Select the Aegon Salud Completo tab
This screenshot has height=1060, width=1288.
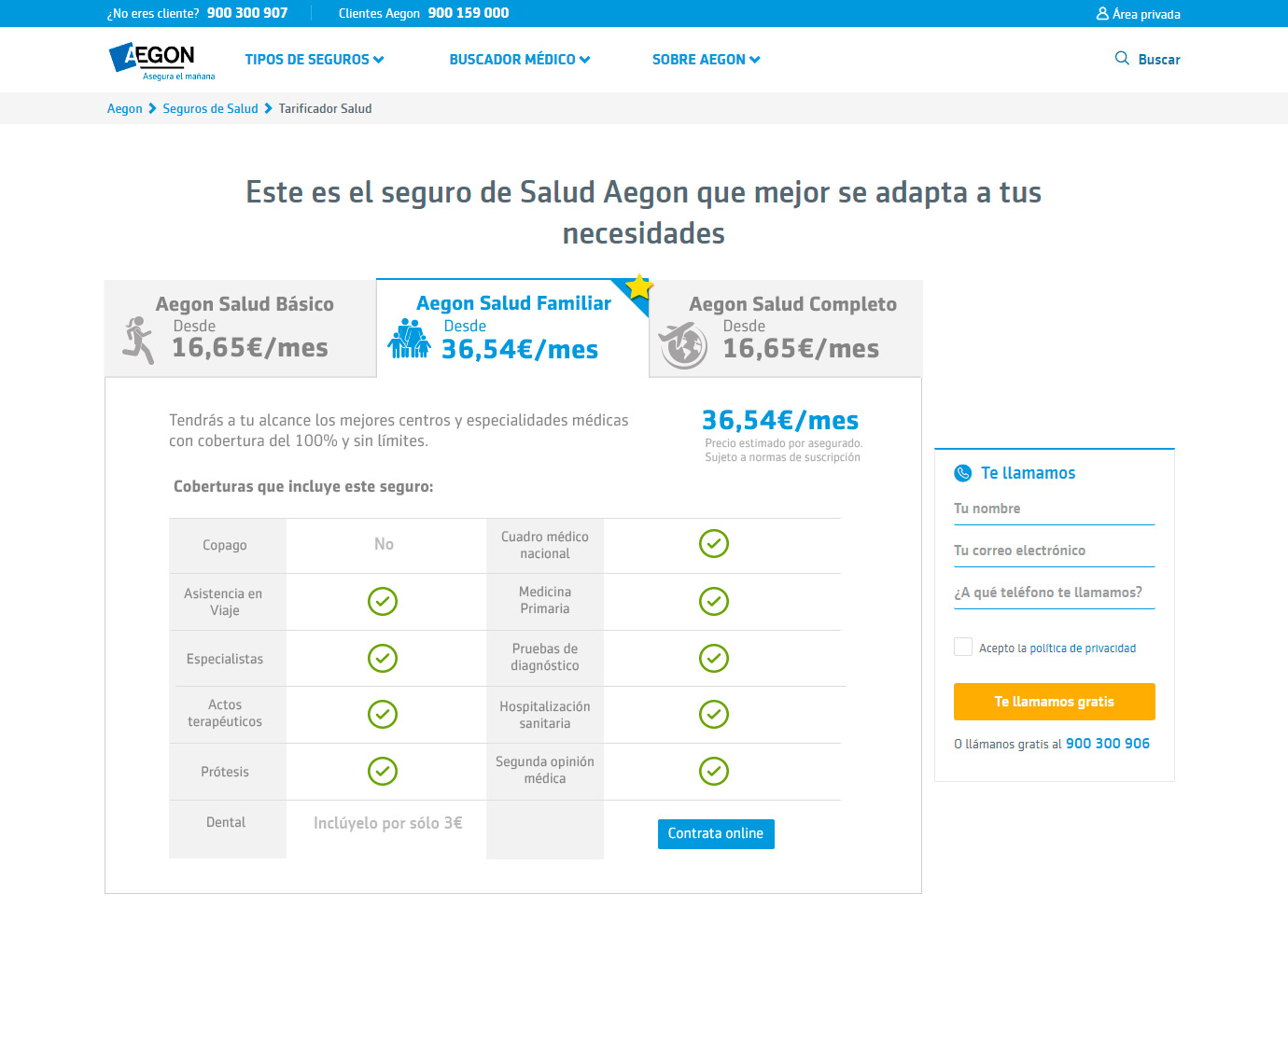[x=791, y=327]
